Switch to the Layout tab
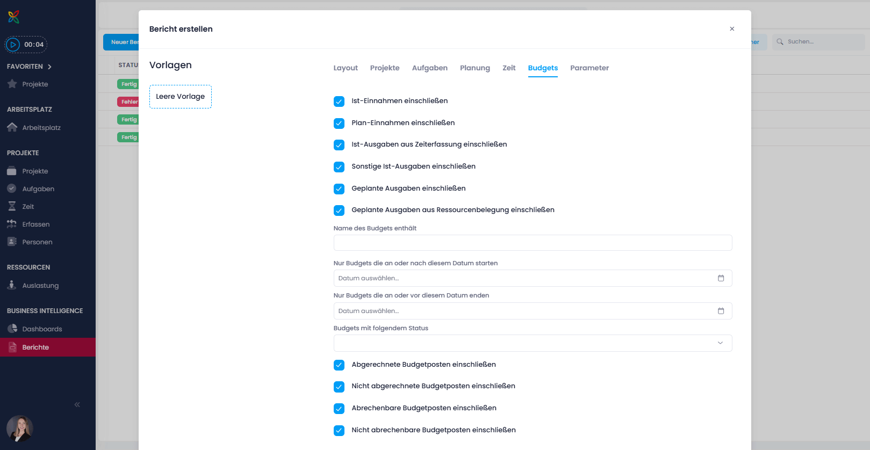The image size is (870, 450). [x=346, y=68]
